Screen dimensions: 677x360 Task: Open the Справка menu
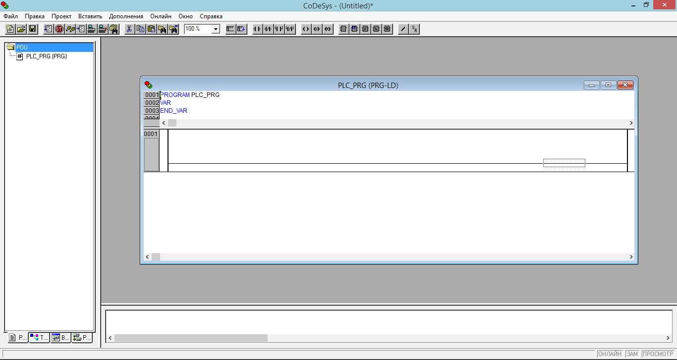click(211, 16)
